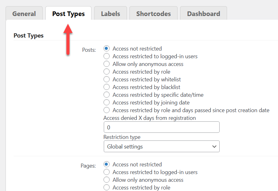Screen dimensions: 278x191
Task: Choose Pages 'Access restricted to logged-in users'
Action: click(x=107, y=172)
